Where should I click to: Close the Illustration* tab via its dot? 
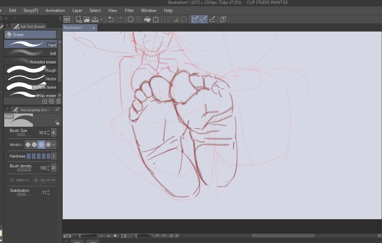[x=93, y=28]
